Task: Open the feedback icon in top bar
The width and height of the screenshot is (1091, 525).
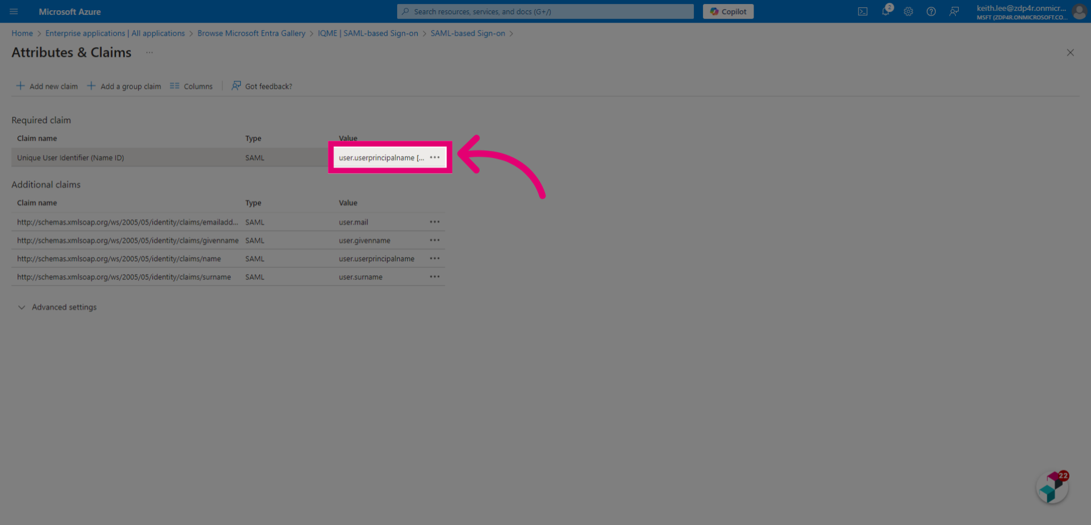Action: coord(954,11)
